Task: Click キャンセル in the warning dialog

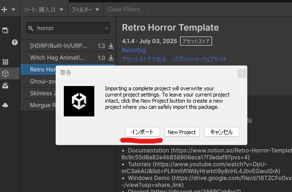Action: point(222,132)
